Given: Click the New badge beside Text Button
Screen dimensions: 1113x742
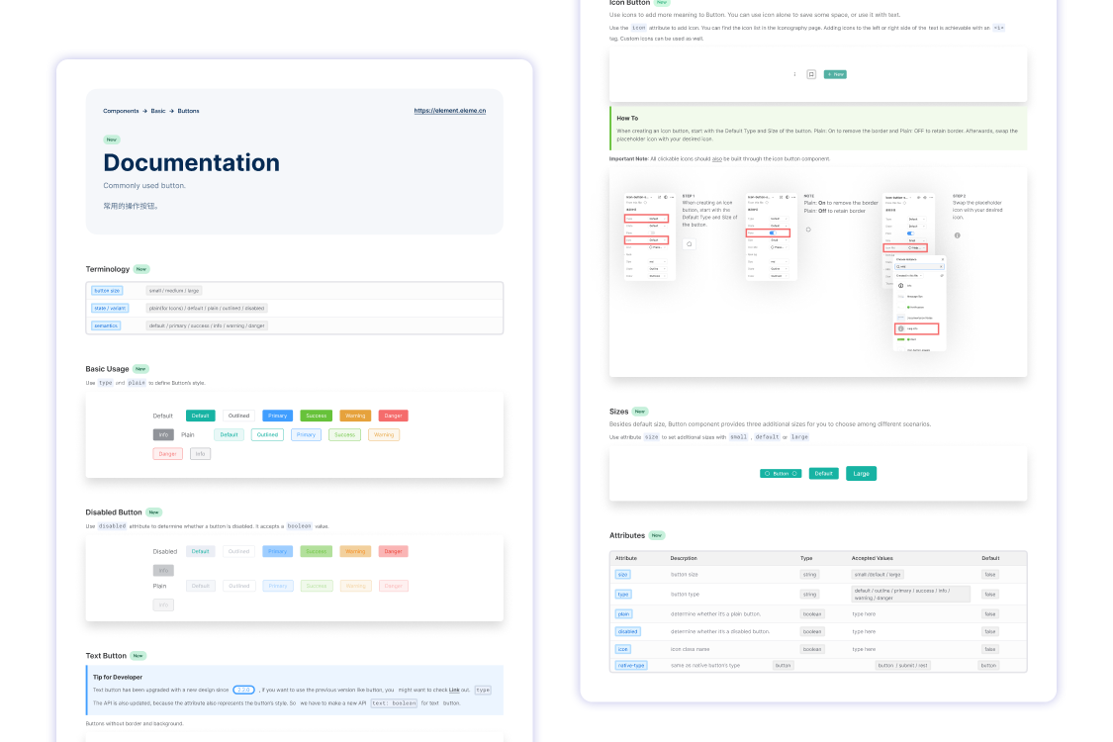Looking at the screenshot, I should tap(138, 655).
